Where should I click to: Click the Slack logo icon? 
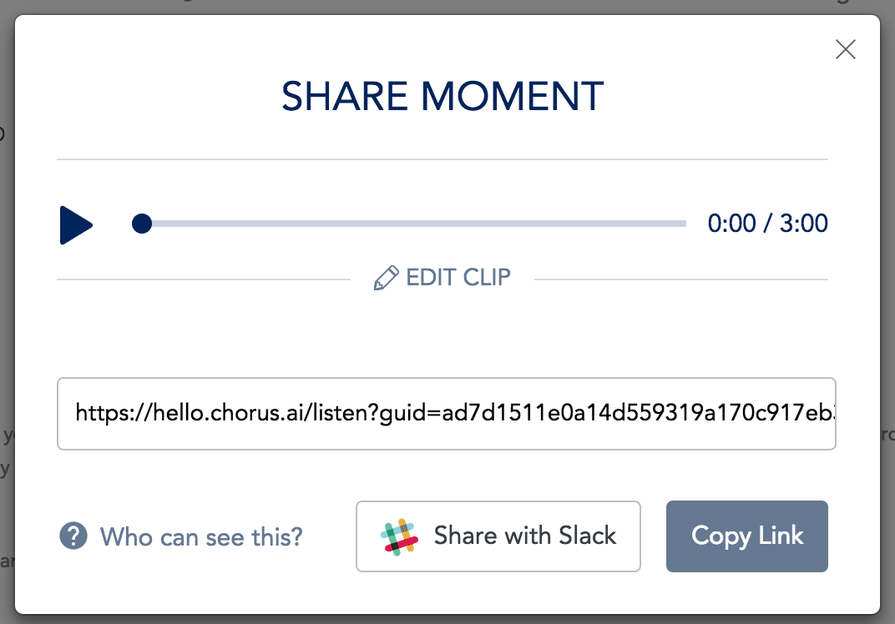coord(399,536)
